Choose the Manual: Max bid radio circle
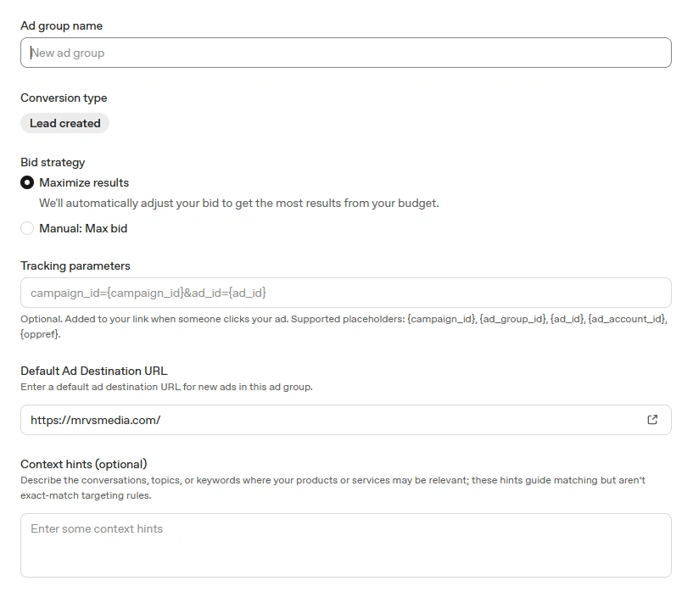 click(27, 228)
